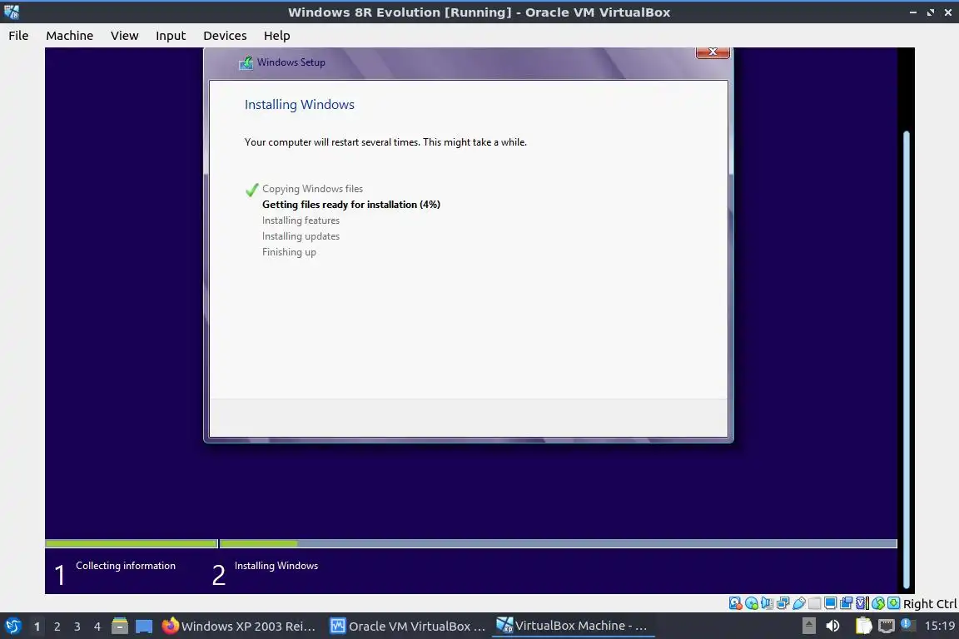Click the notification alert tray icon
Screen dimensions: 959x639
coord(907,625)
